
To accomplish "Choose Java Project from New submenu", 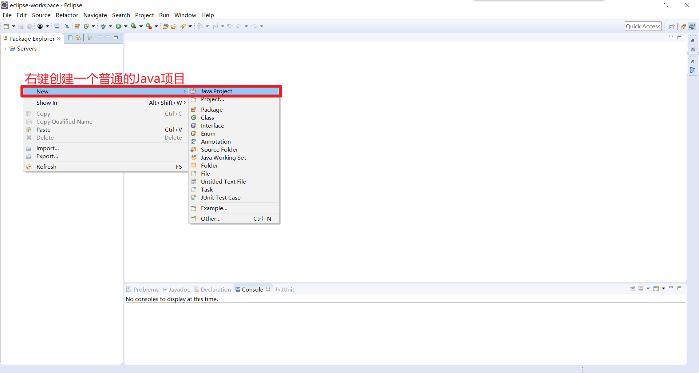I will point(234,91).
